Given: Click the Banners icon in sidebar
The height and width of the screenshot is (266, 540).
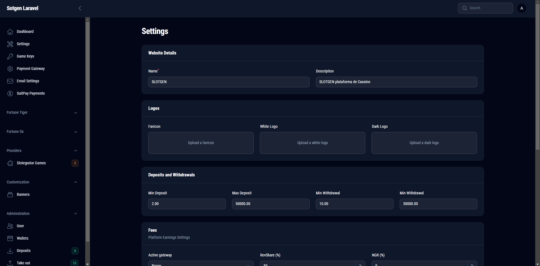Looking at the screenshot, I should (x=10, y=195).
